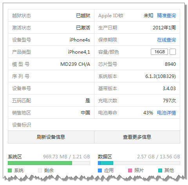Click the 查看更多信息 button
The image size is (188, 185).
pos(137,137)
